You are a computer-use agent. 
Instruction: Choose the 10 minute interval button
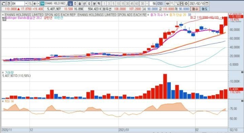tap(118, 3)
